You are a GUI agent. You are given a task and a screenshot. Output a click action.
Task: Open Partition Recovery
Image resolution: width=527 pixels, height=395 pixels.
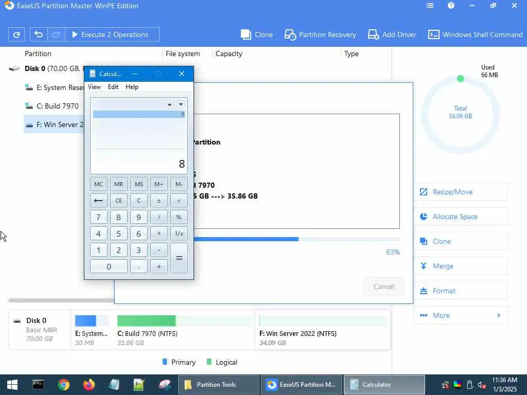[x=320, y=34]
